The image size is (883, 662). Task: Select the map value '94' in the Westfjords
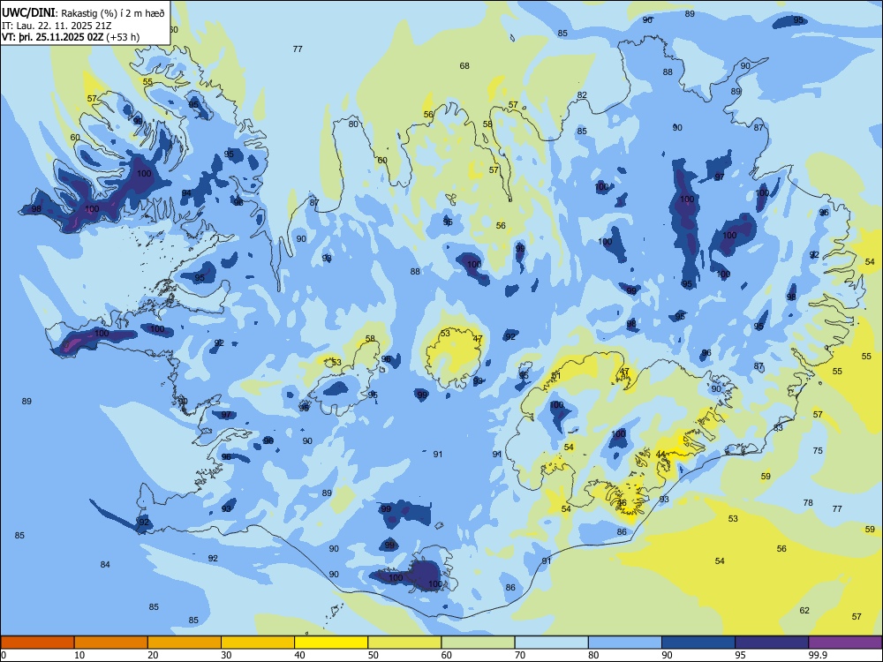click(x=186, y=193)
